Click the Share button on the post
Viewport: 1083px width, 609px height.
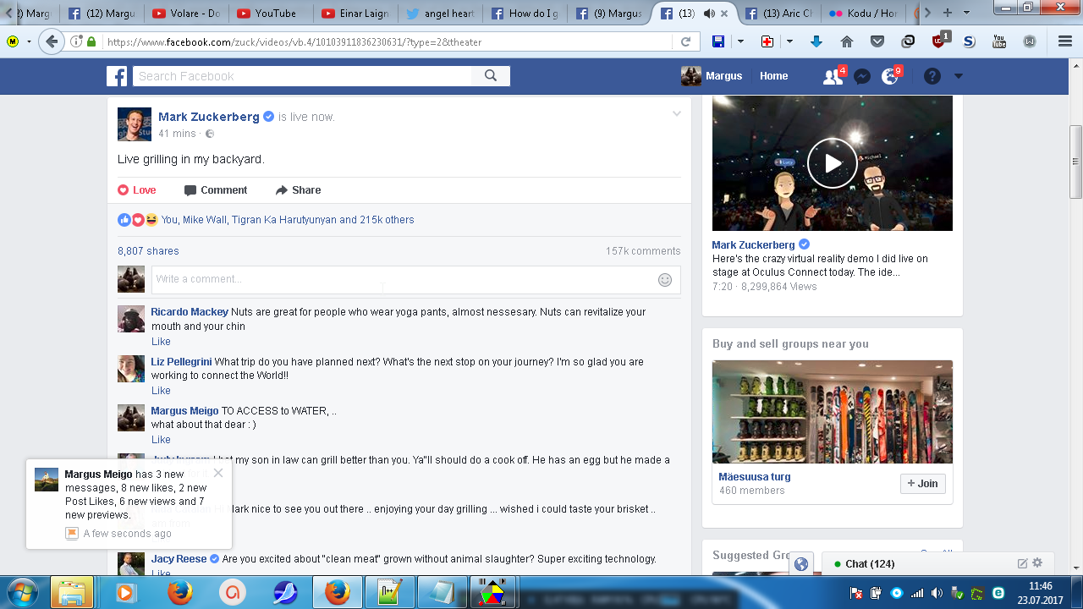click(298, 190)
